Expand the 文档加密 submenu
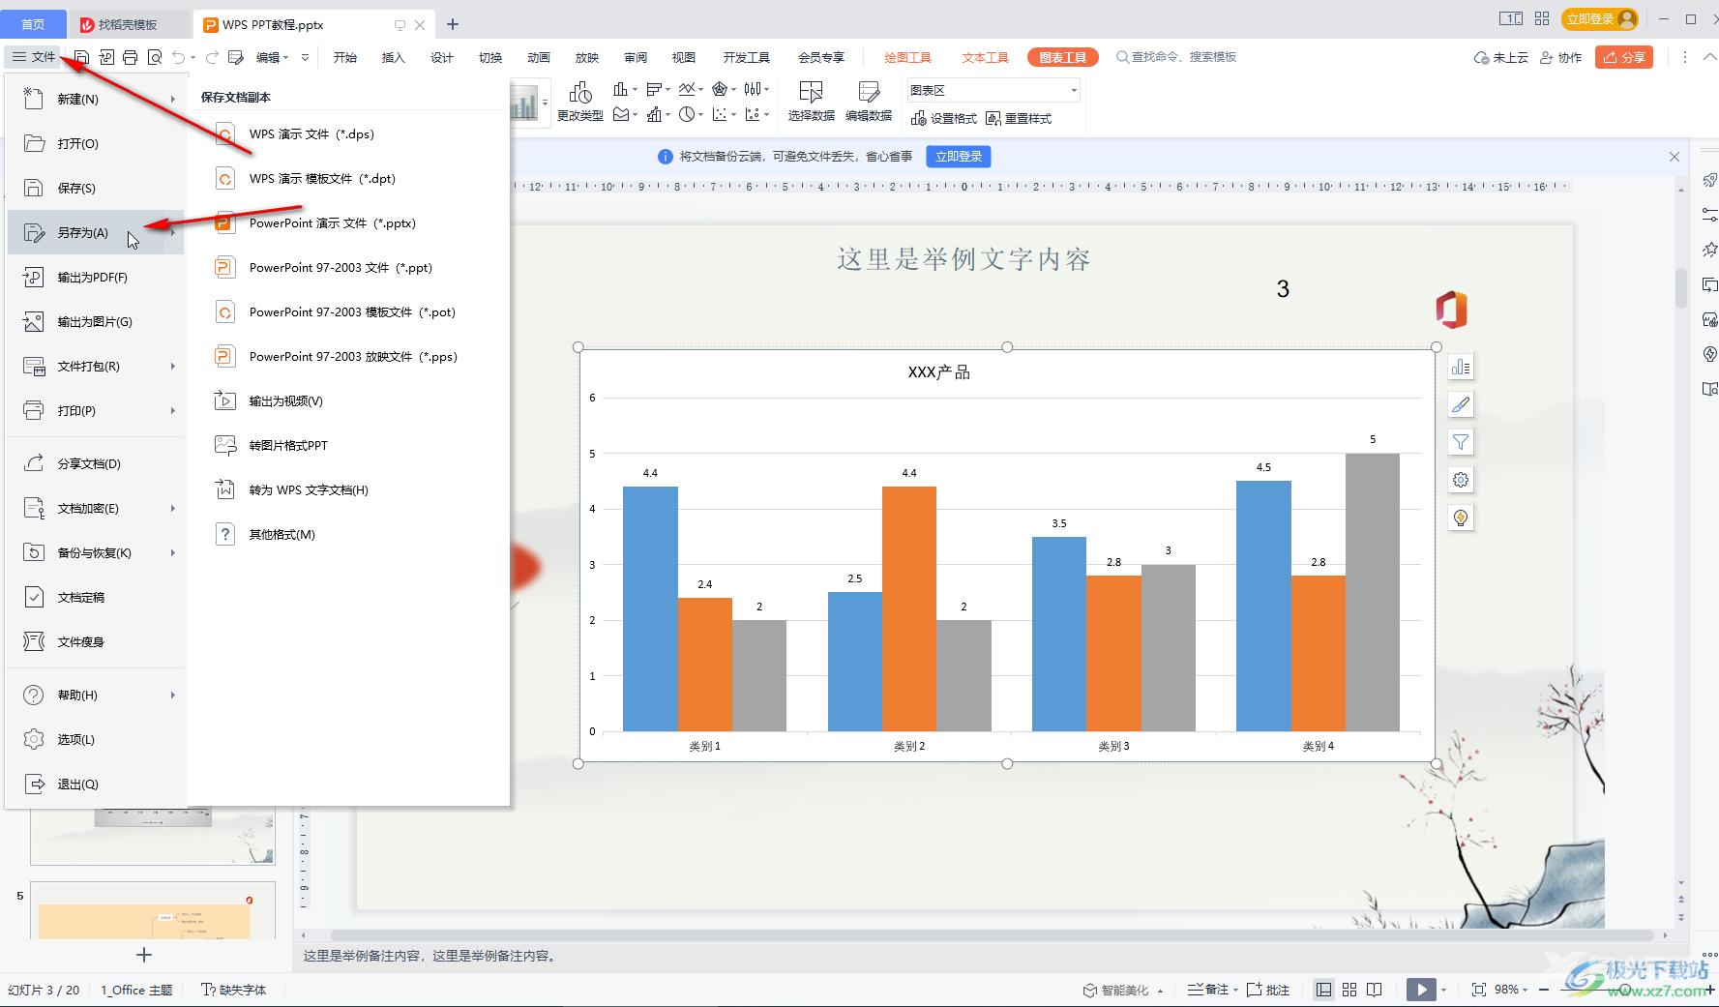 click(x=173, y=509)
